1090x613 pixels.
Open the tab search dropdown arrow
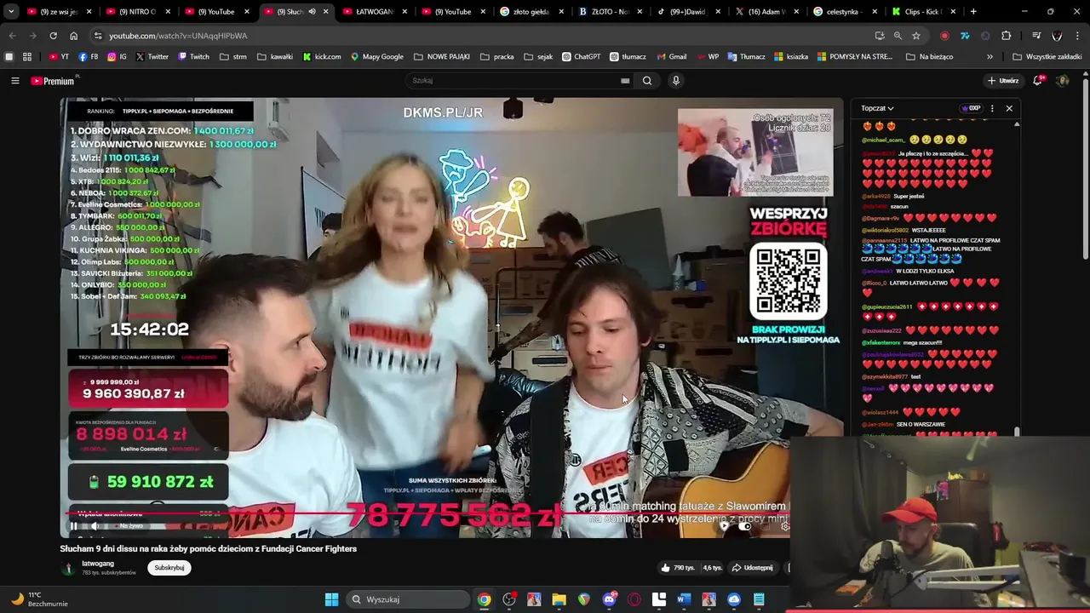[x=11, y=12]
